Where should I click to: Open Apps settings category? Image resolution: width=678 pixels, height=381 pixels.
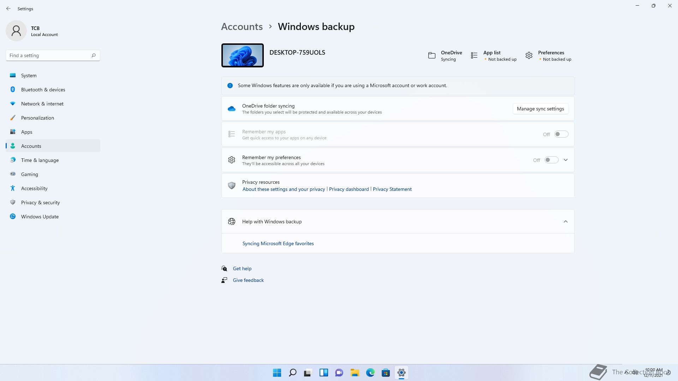53,132
